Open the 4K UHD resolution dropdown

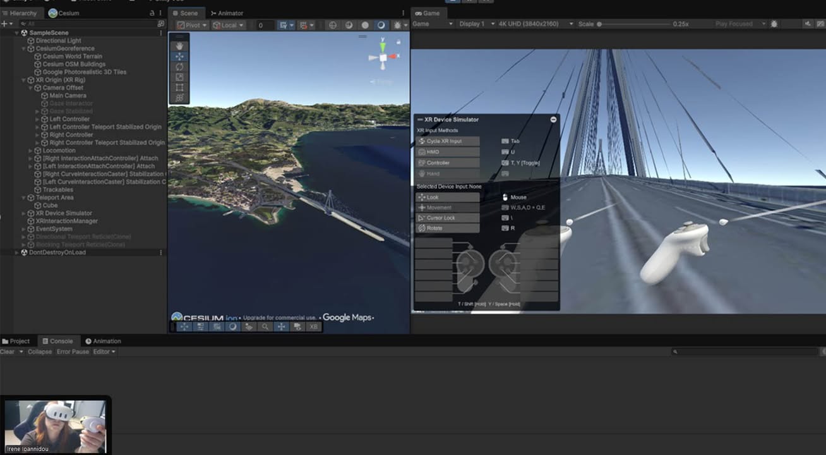point(536,24)
